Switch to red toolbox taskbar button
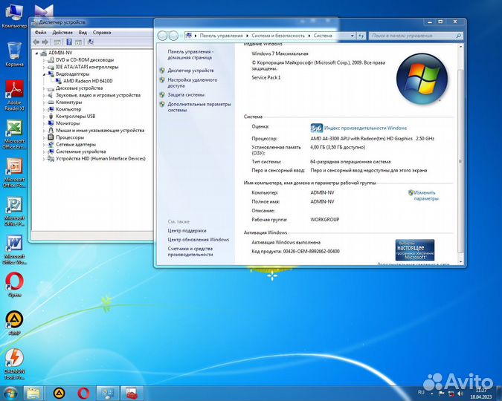Viewport: 502px width, 401px height. (132, 394)
